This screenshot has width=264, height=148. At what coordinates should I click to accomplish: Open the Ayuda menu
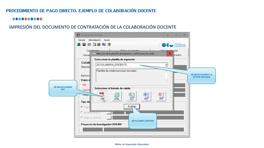(107, 40)
